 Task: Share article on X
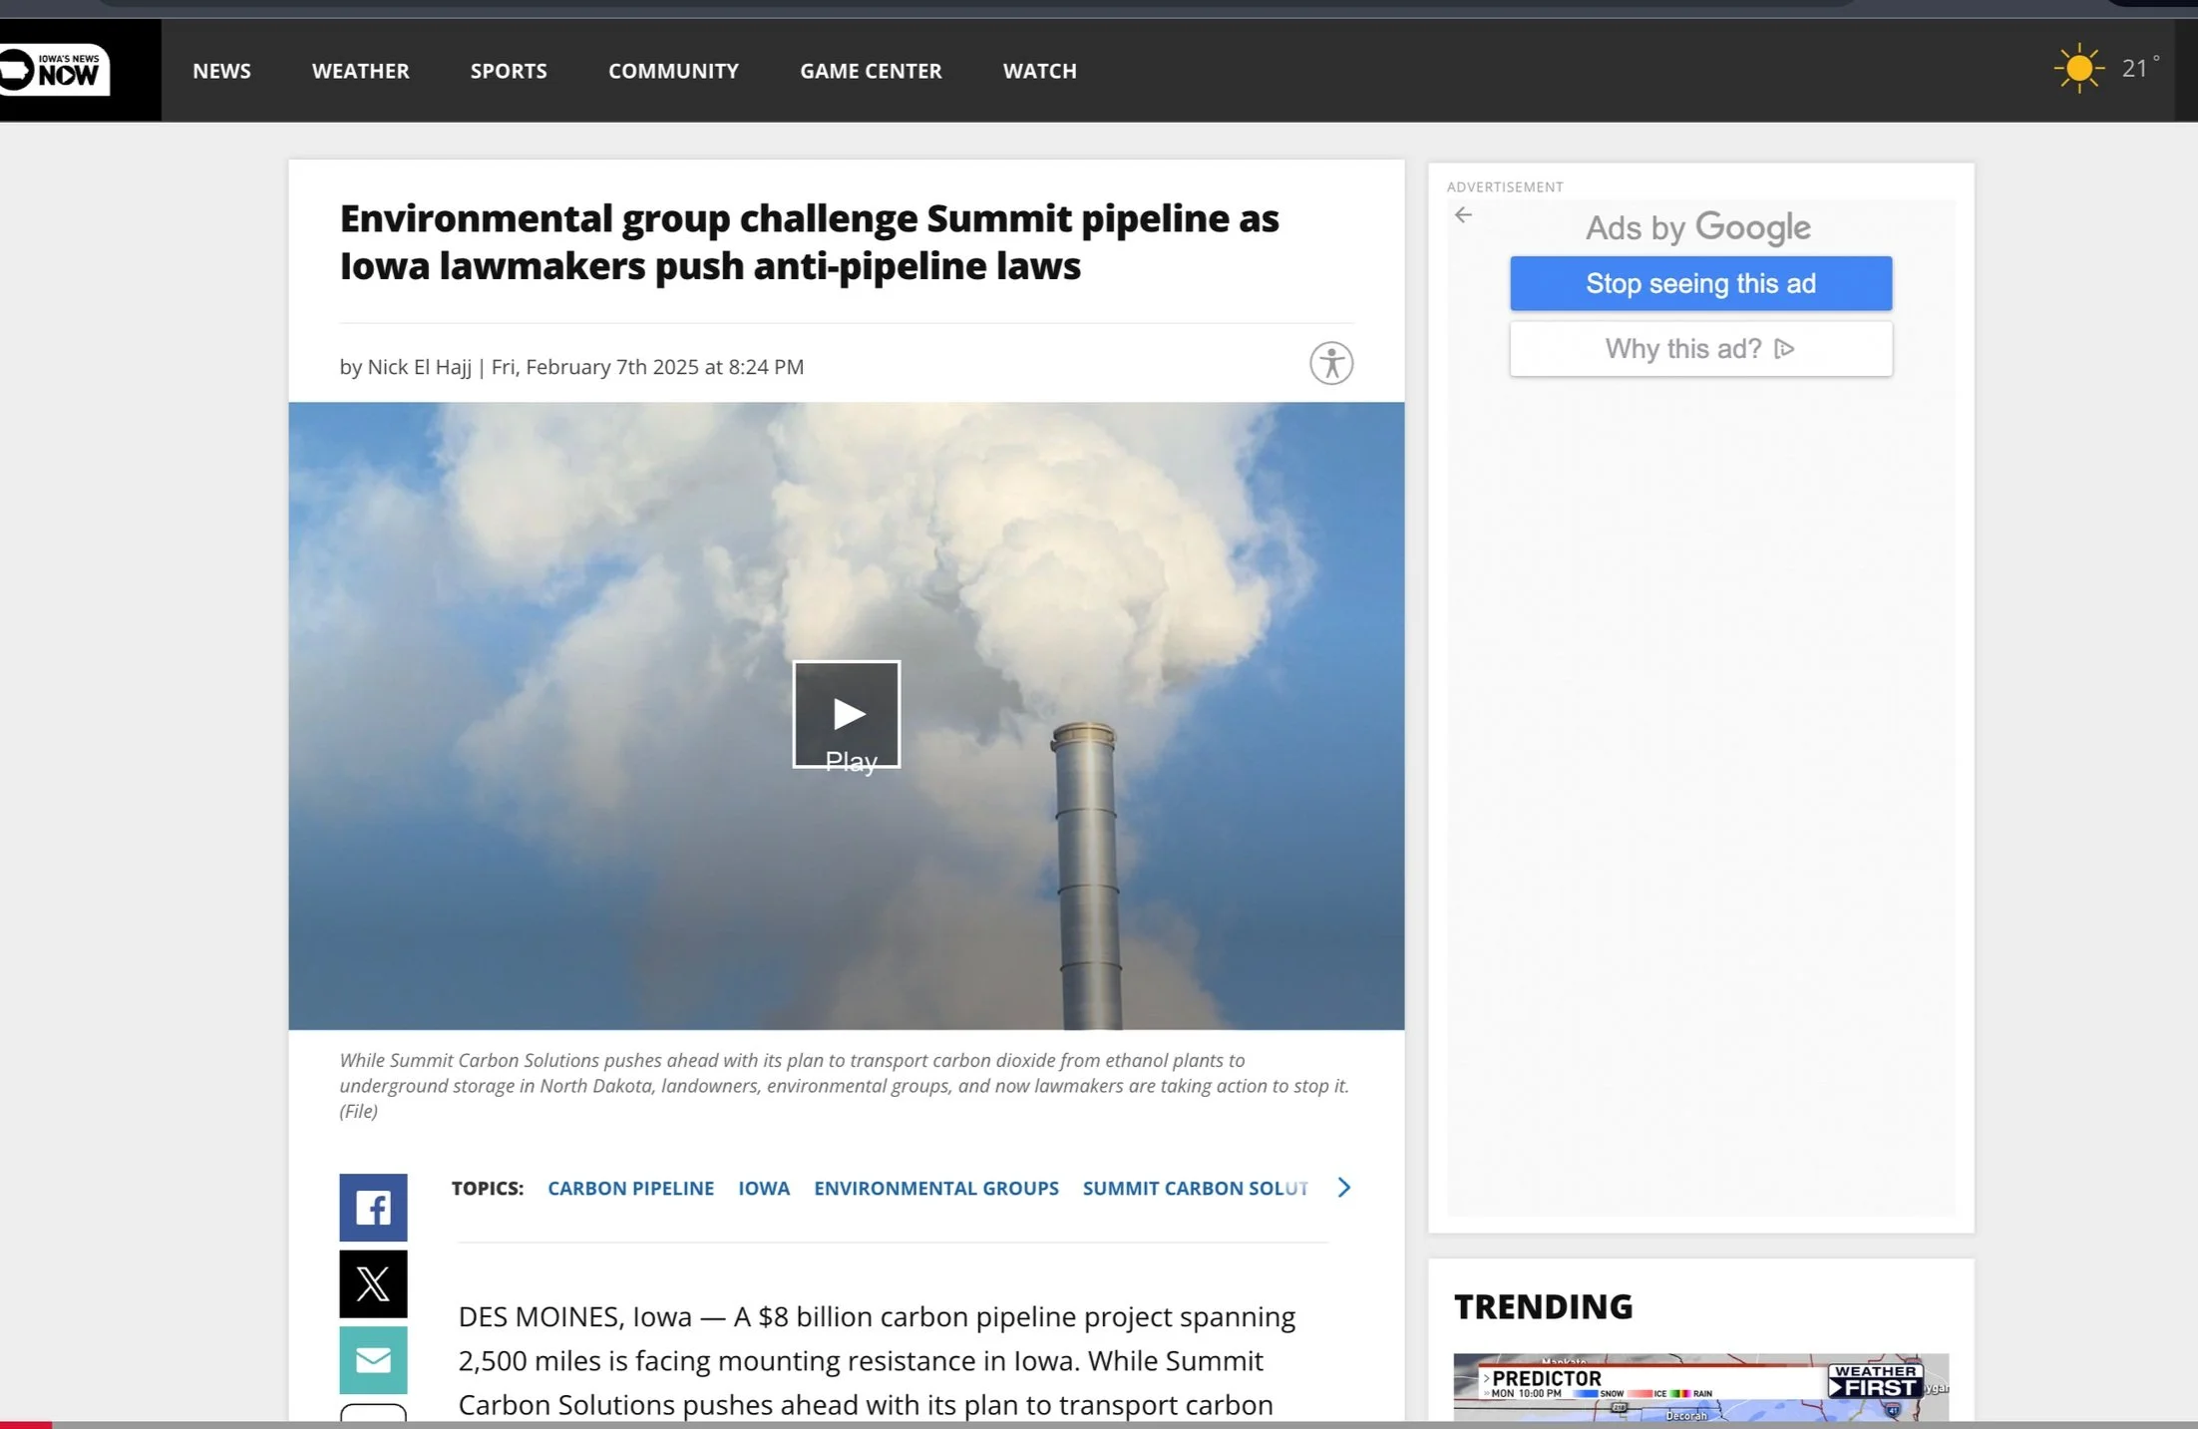[x=373, y=1284]
